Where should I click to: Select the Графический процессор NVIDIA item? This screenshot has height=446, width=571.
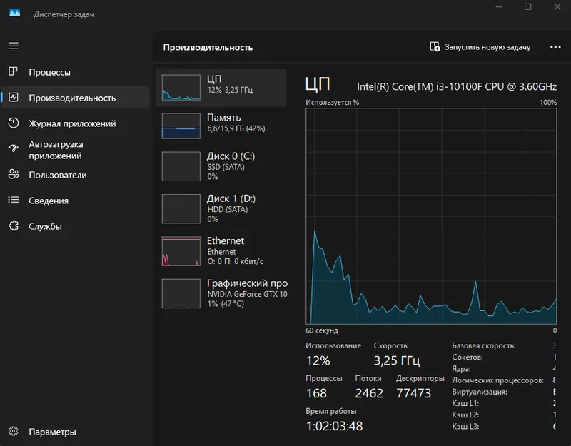point(221,293)
